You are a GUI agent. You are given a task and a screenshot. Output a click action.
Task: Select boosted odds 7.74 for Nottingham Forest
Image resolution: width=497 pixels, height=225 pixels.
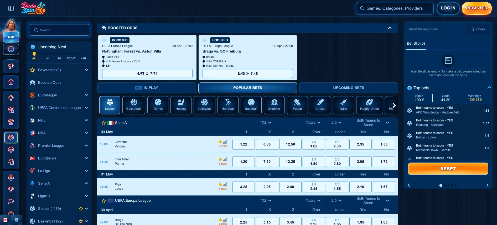pyautogui.click(x=147, y=74)
